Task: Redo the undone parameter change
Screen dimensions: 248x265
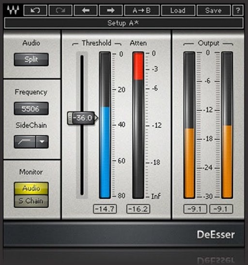Action: pos(61,11)
